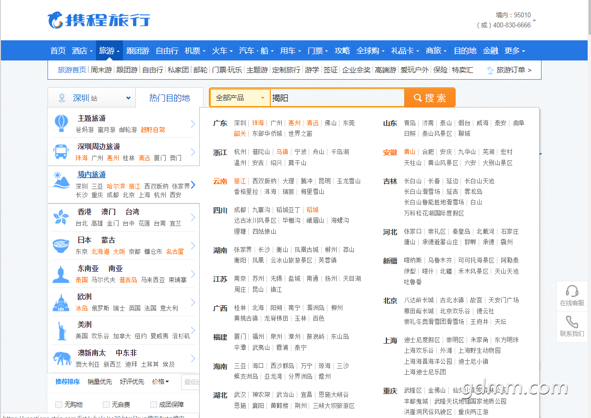Choose 丽江 under the 云南 destinations
591x418 pixels.
[240, 181]
